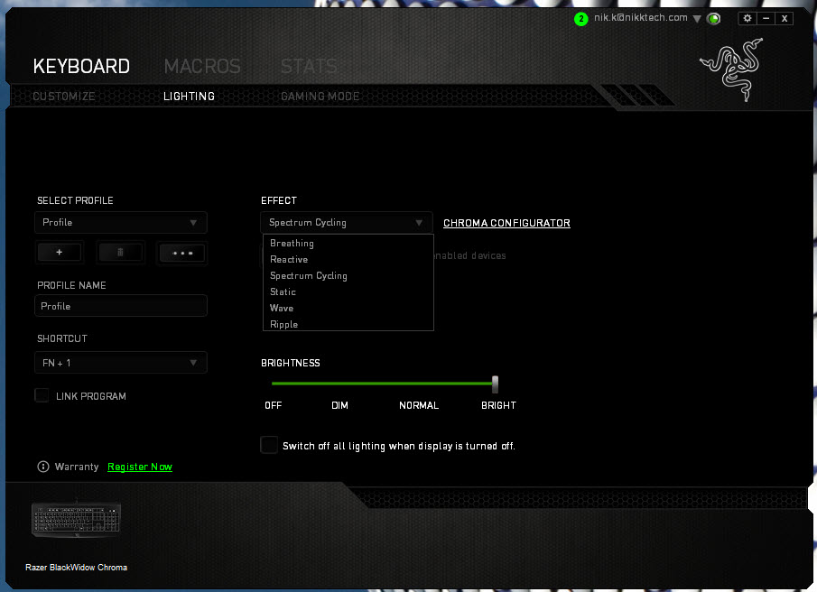Click the online status indicator icon
The width and height of the screenshot is (817, 592).
(x=713, y=19)
